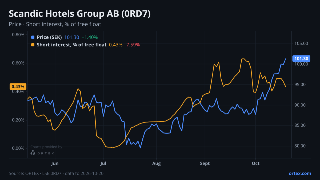Open the ortex.com link

coord(300,173)
